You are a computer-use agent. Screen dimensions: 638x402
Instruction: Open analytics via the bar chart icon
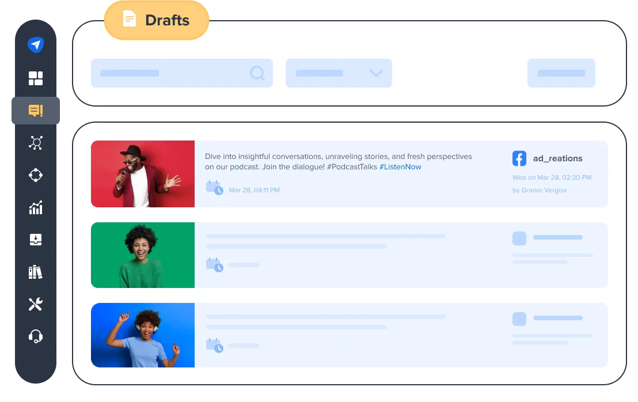36,207
